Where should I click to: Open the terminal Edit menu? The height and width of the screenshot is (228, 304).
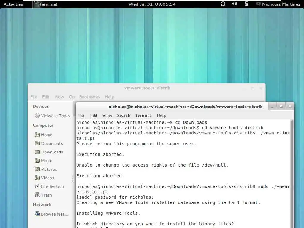[94, 115]
